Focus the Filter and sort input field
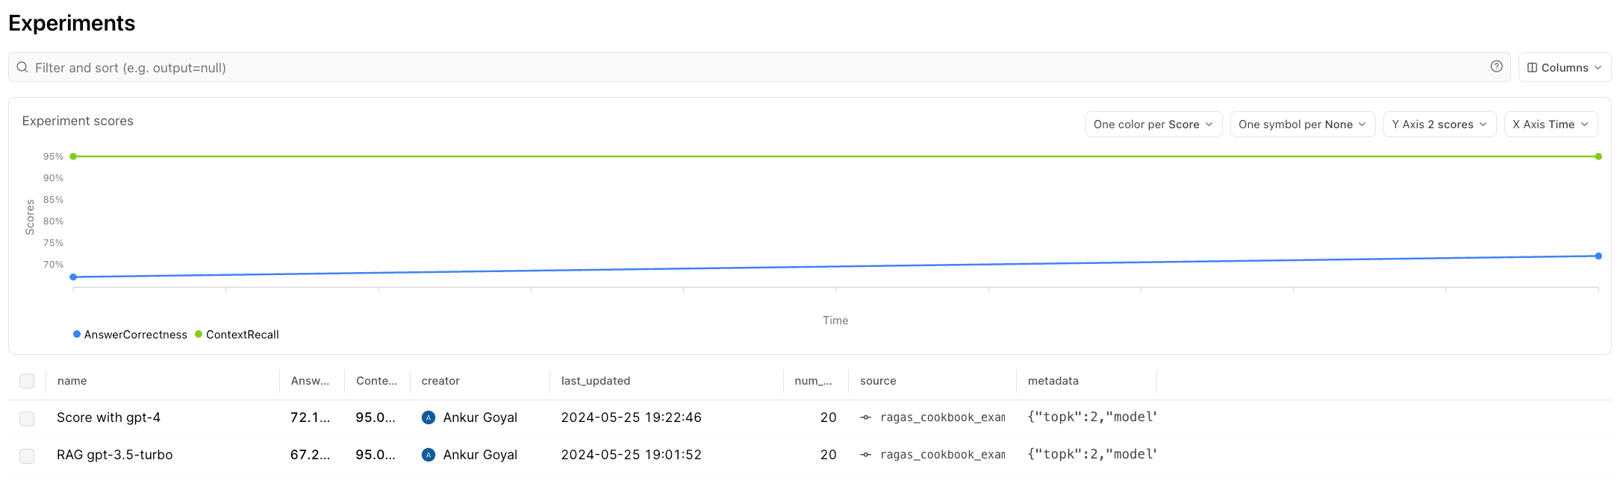Image resolution: width=1623 pixels, height=498 pixels. coord(759,67)
